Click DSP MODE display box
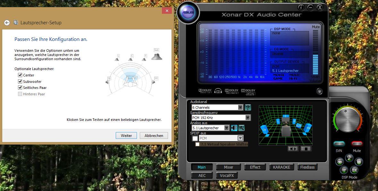This screenshot has width=378, height=191. 290,38
